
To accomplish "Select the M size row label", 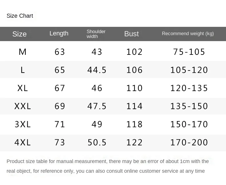I will click(23, 52).
